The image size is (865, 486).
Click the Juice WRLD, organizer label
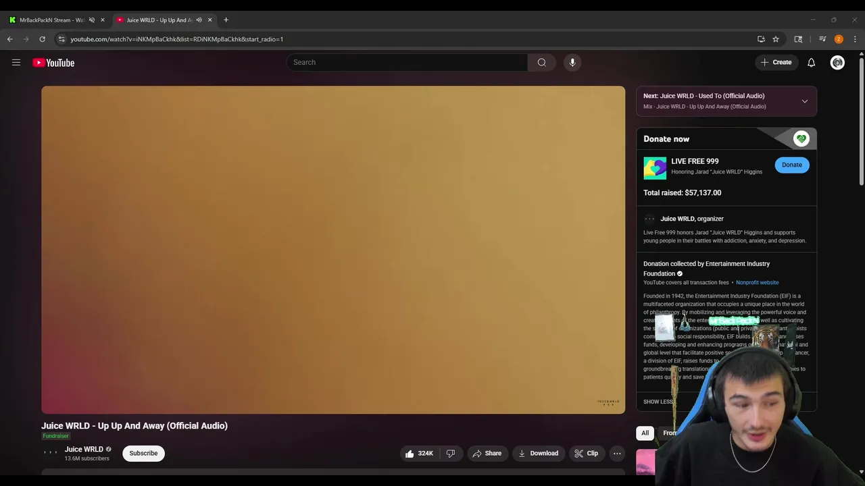point(691,219)
